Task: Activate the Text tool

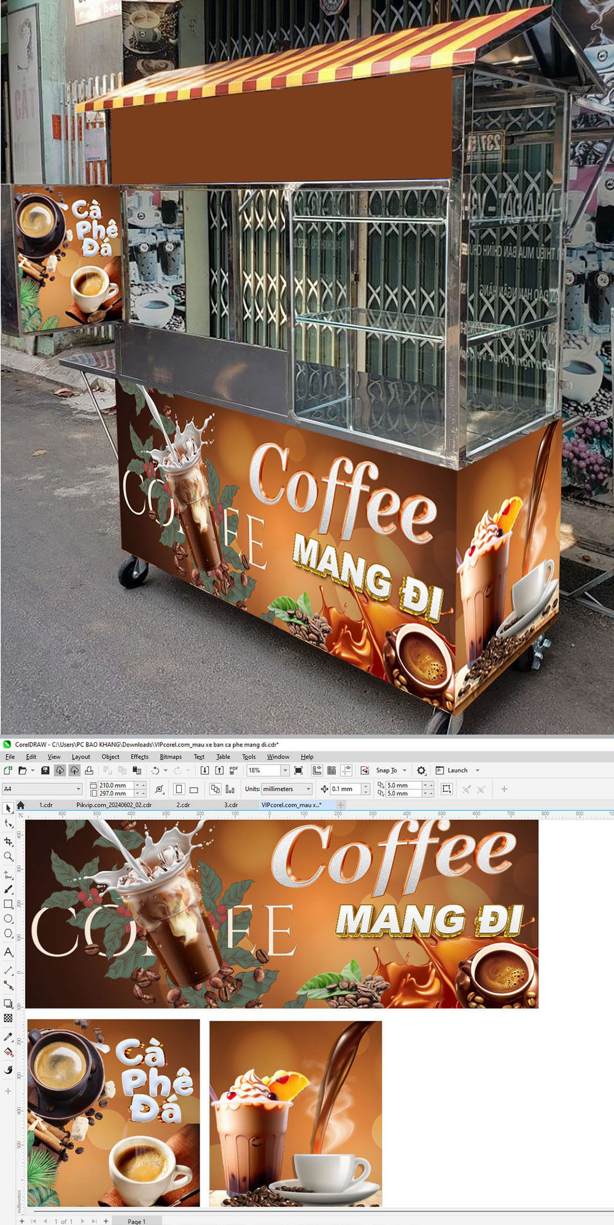Action: [x=8, y=952]
